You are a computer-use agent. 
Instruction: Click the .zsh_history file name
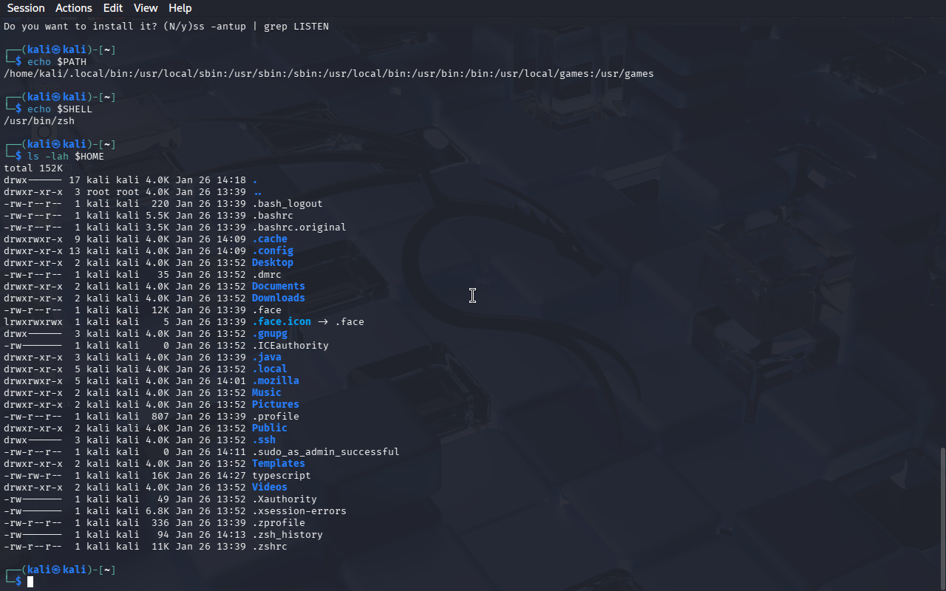(287, 535)
